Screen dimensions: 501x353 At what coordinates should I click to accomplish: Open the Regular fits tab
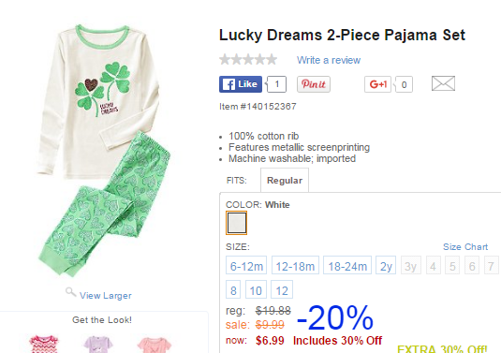[285, 181]
